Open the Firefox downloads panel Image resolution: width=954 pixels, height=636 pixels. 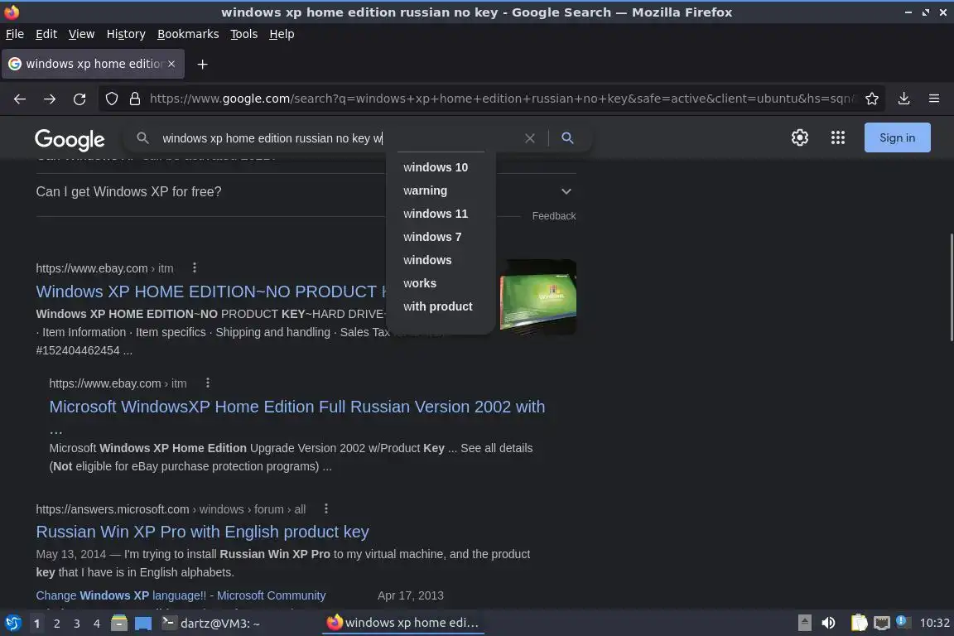click(x=904, y=99)
